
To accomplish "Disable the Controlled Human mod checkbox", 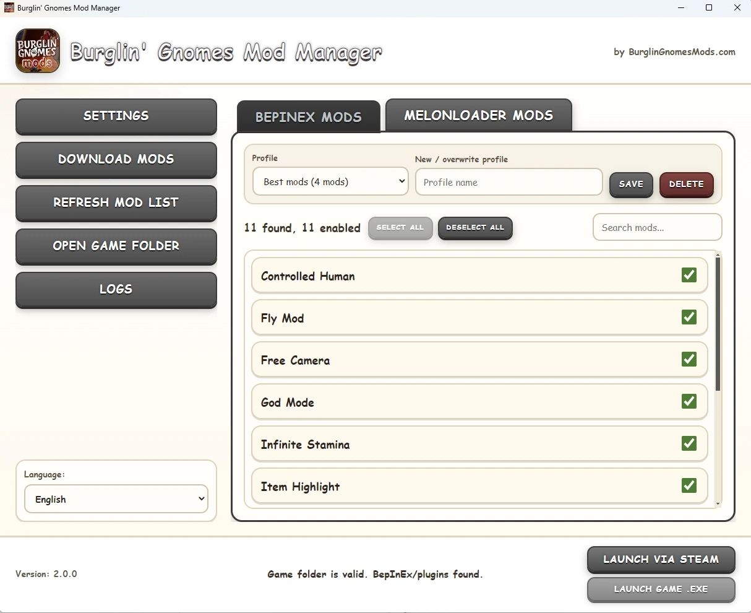I will (x=689, y=275).
